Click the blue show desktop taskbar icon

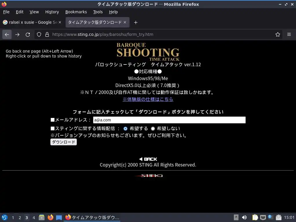(59, 217)
